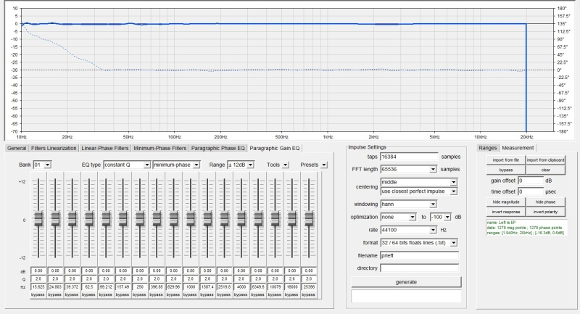Toggle bypass for the 1000 Hz band
580x314 pixels.
click(x=191, y=296)
